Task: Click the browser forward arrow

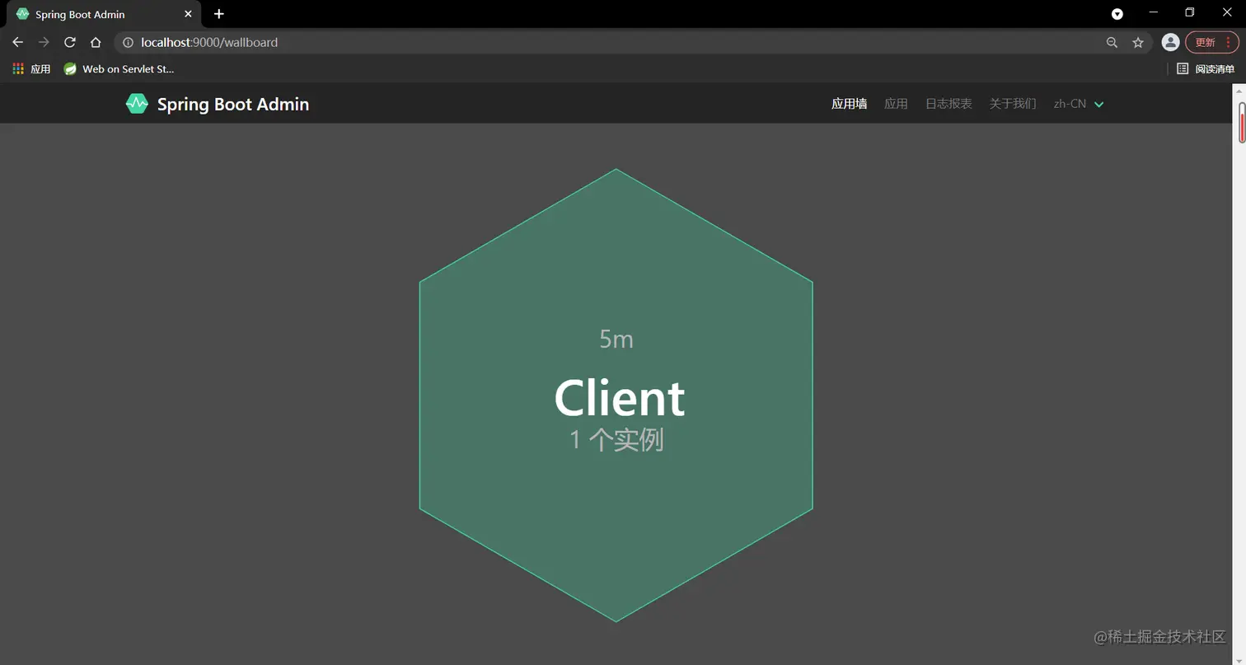Action: tap(44, 42)
